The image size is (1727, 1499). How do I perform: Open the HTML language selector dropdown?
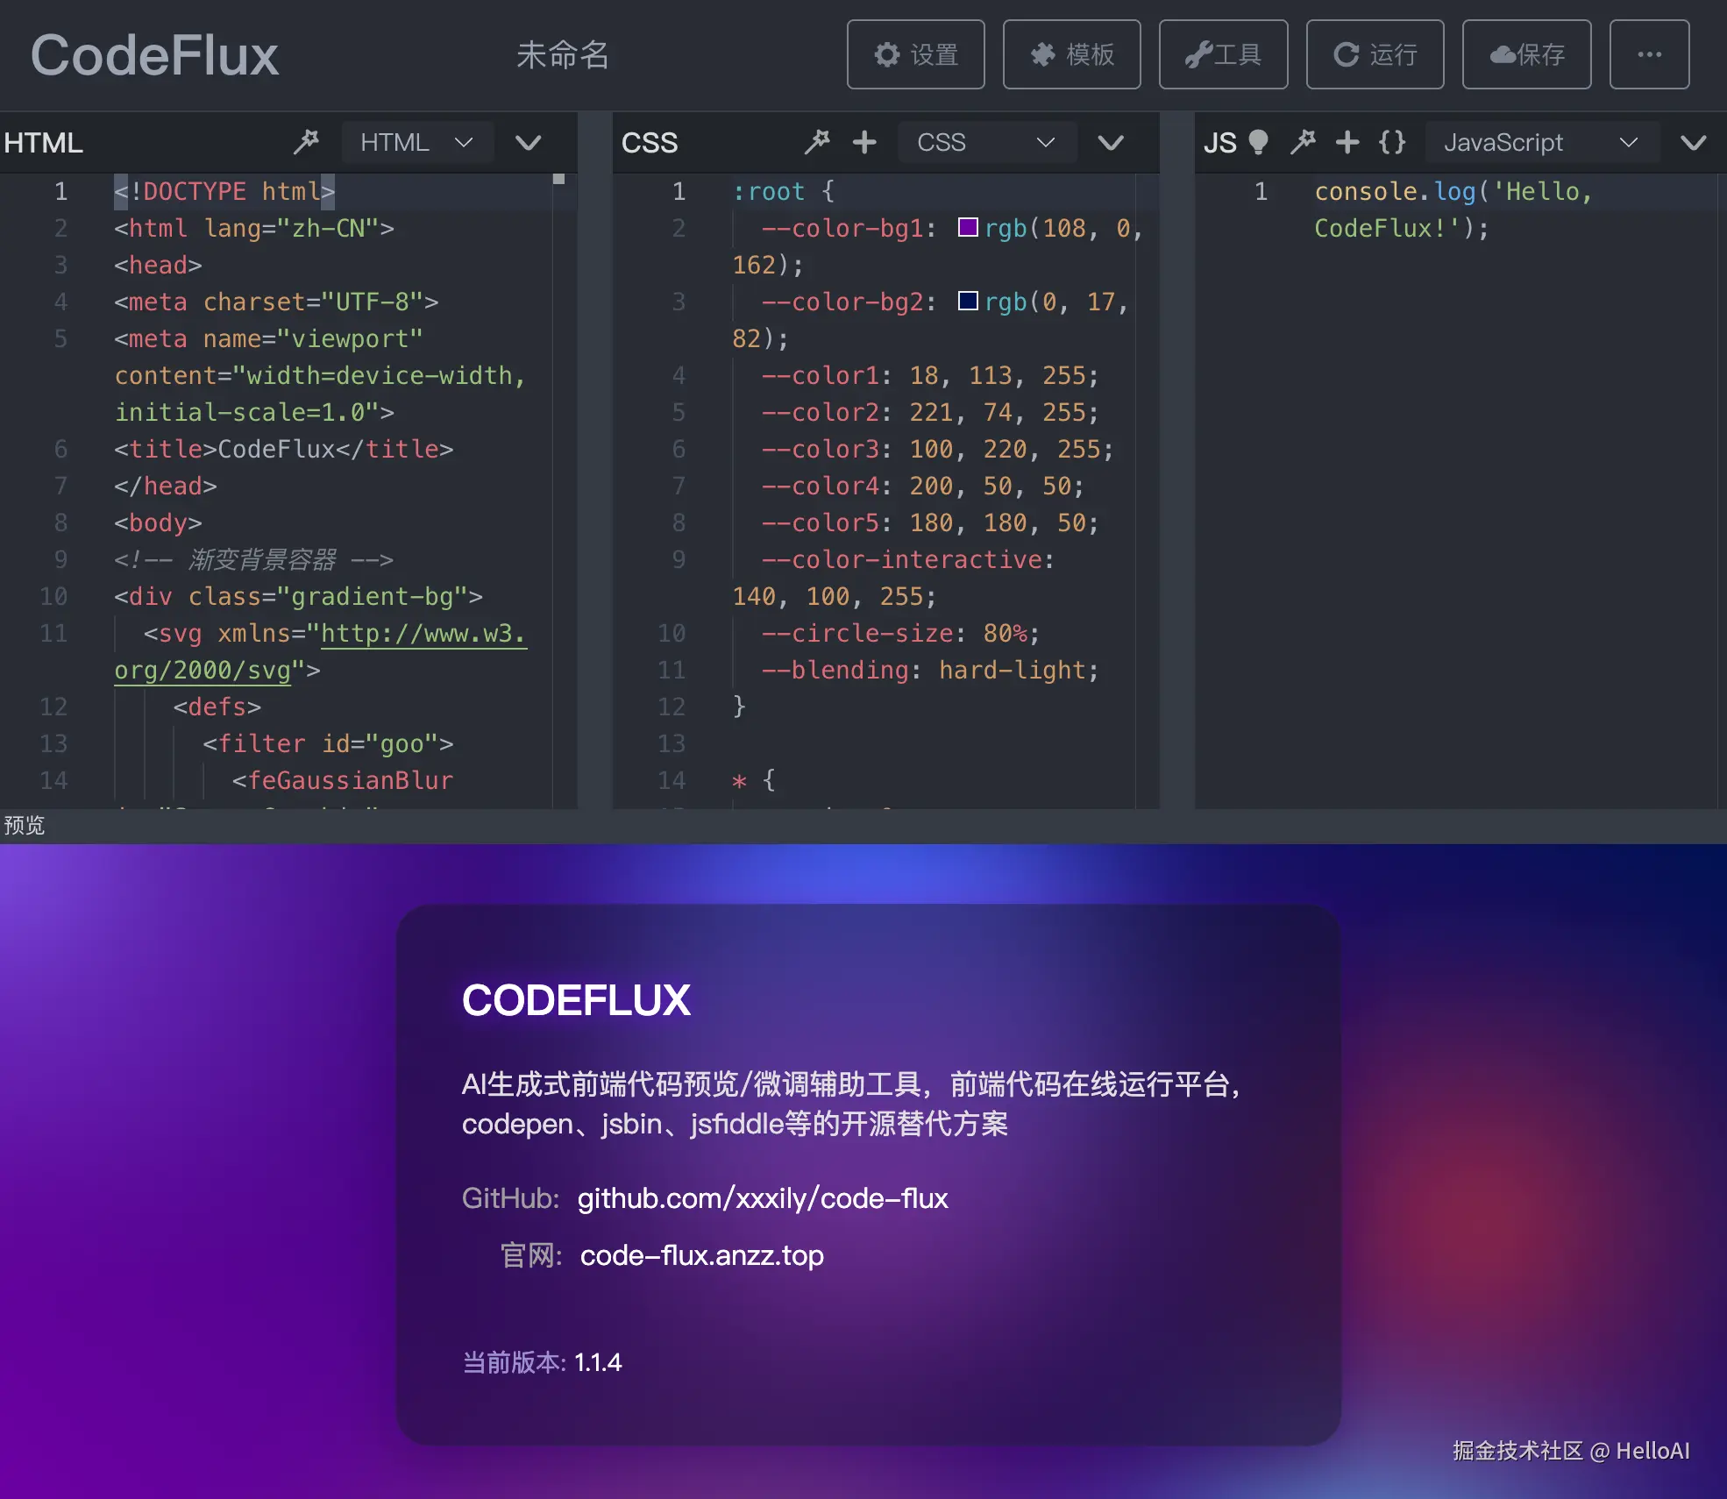(418, 142)
